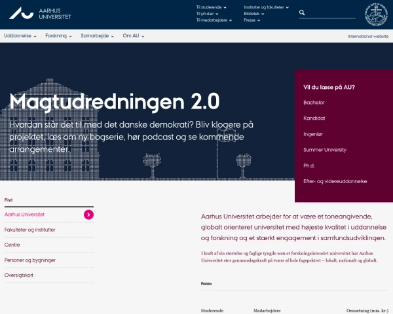
Task: Click the Studerende column label
Action: [x=212, y=311]
